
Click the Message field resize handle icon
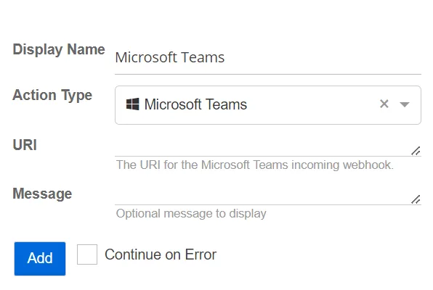[x=416, y=199]
